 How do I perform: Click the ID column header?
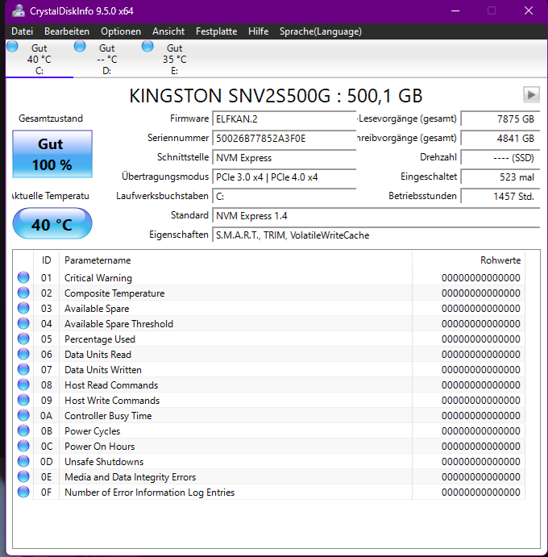pyautogui.click(x=46, y=260)
